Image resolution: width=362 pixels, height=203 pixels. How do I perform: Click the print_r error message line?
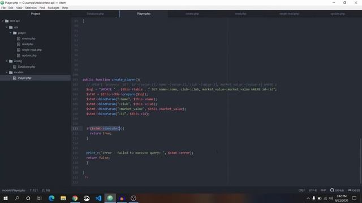pos(140,153)
